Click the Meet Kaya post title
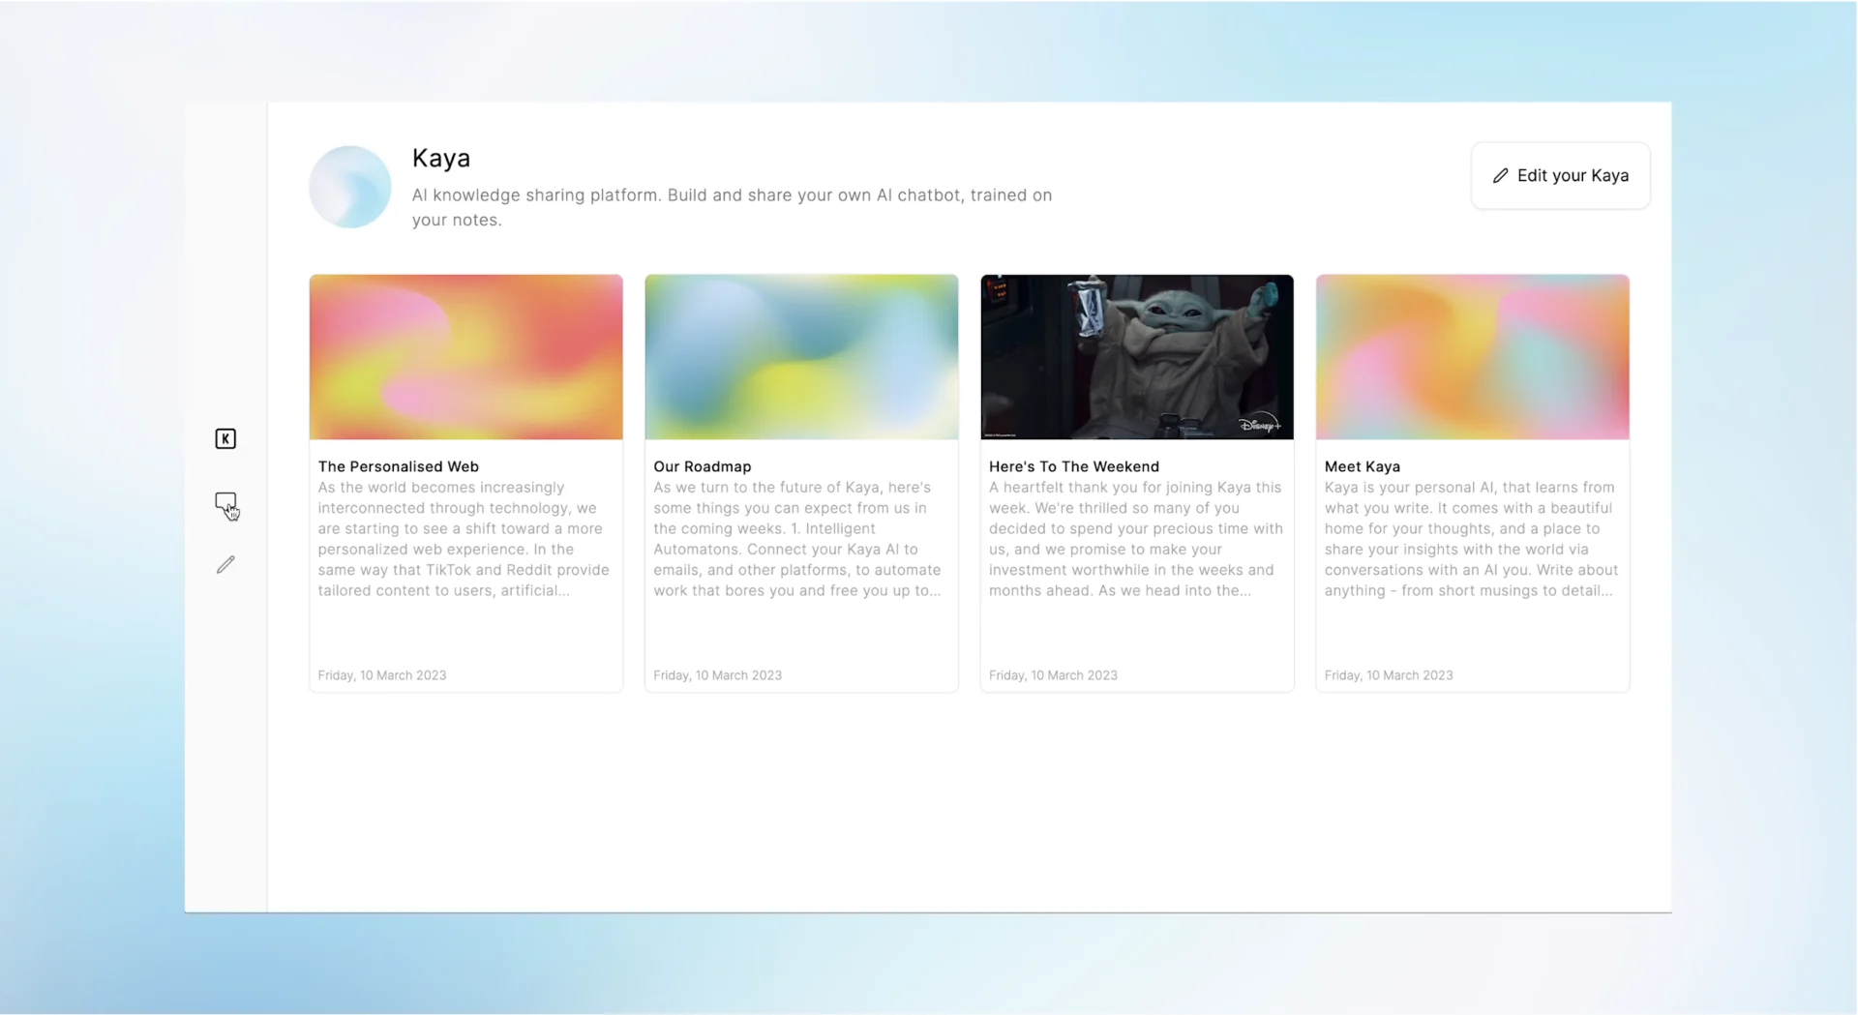Screen dimensions: 1858x1015 (x=1362, y=466)
